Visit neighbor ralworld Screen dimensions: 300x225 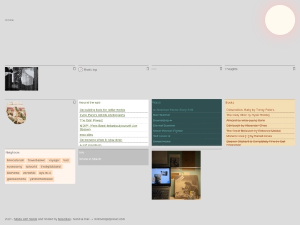click(x=31, y=167)
